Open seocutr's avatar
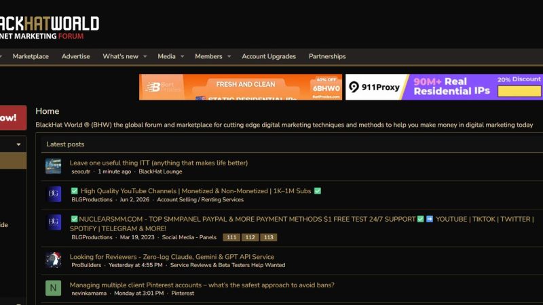The image size is (543, 305). click(x=54, y=166)
